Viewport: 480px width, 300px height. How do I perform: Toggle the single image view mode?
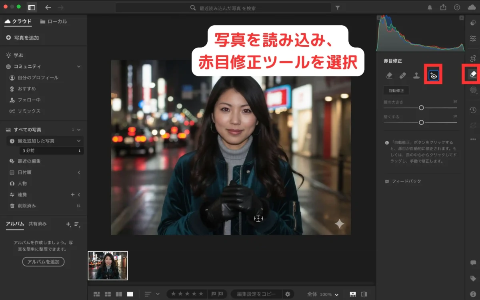pyautogui.click(x=130, y=294)
